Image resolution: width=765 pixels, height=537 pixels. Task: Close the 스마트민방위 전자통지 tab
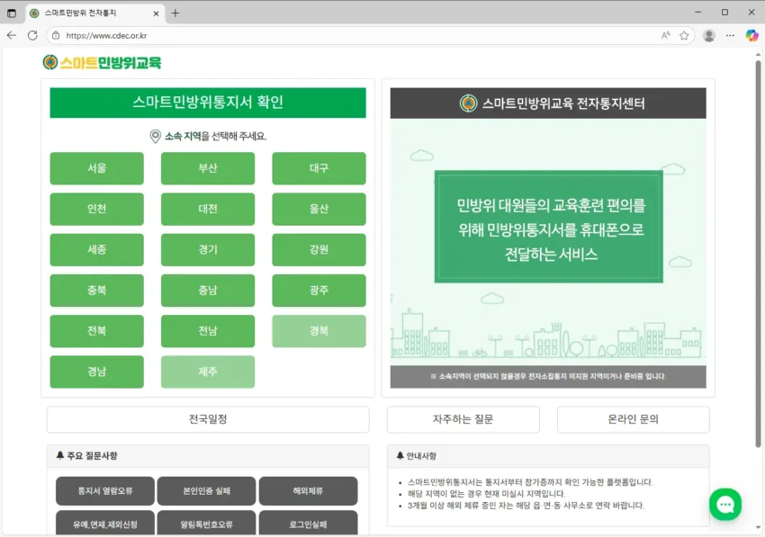tap(156, 13)
